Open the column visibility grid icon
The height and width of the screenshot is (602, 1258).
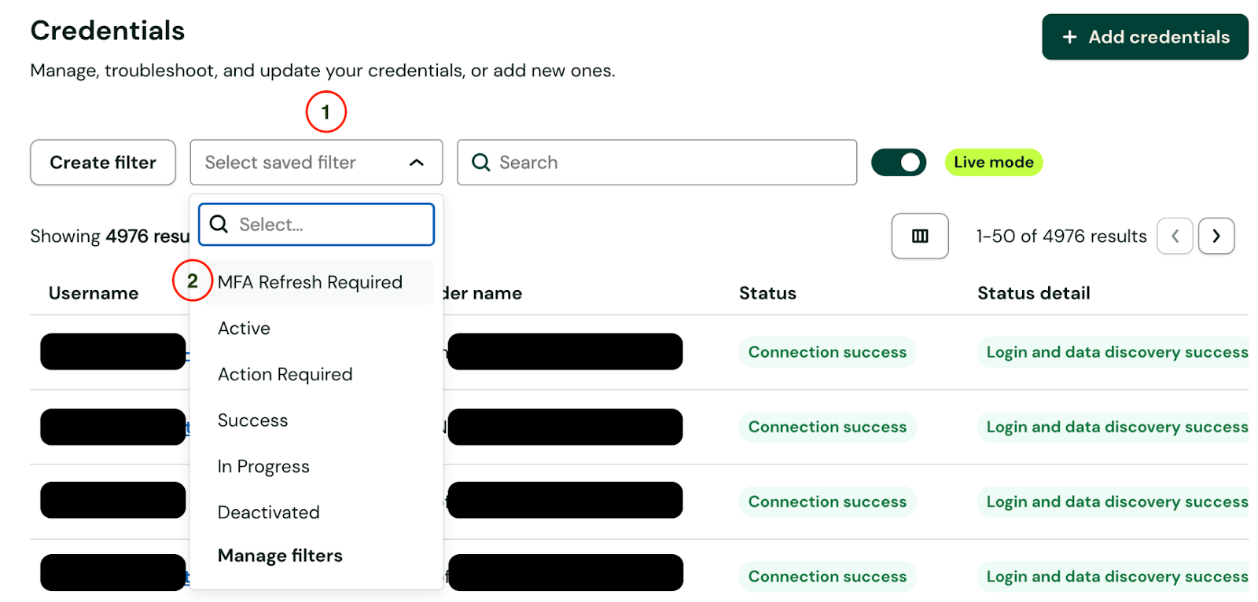coord(919,236)
